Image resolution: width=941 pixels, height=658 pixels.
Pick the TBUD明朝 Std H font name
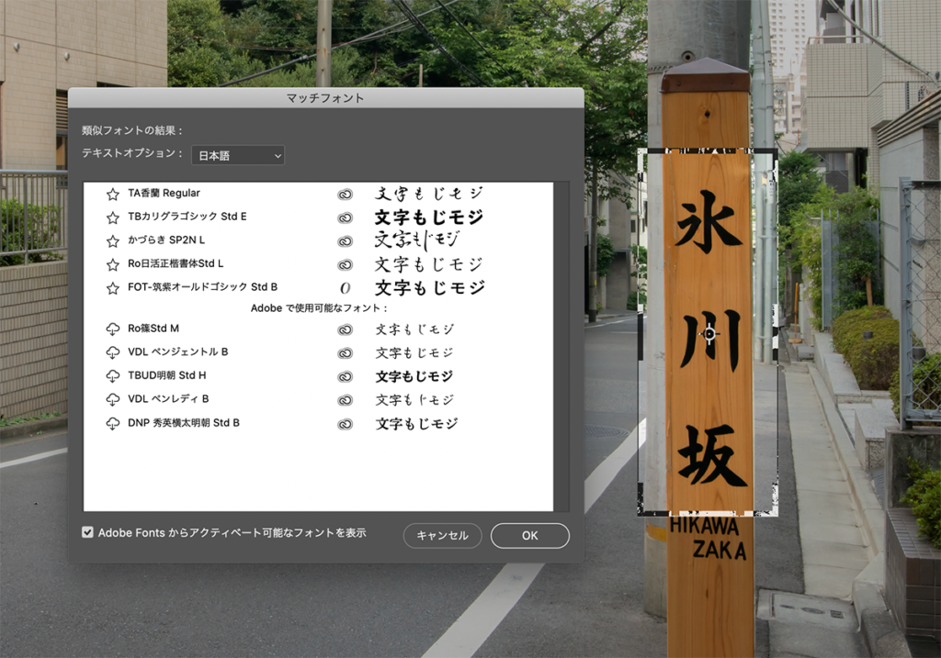tap(167, 375)
